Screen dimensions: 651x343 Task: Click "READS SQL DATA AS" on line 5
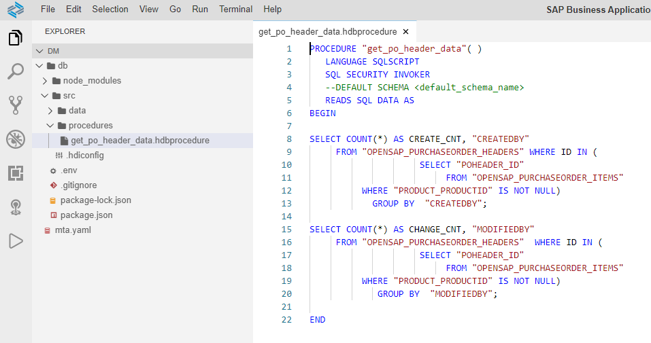[369, 101]
